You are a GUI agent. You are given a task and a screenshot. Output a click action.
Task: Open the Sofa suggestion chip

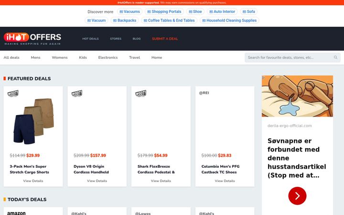pyautogui.click(x=248, y=11)
